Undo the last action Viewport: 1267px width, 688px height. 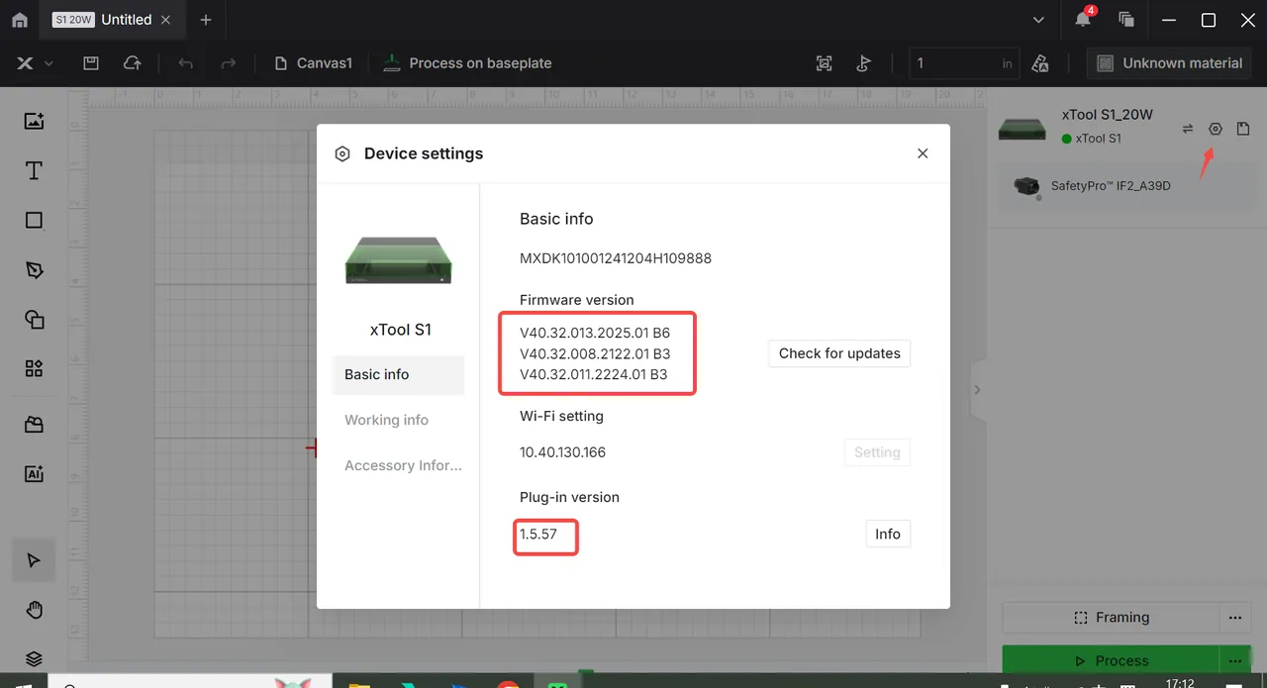click(185, 63)
